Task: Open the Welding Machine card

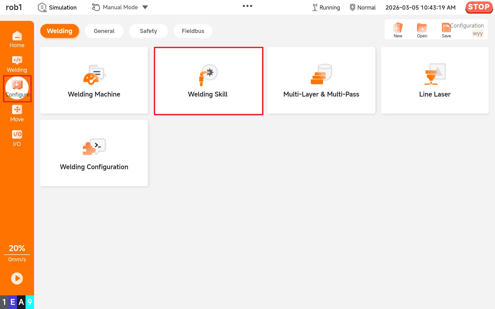Action: 94,80
